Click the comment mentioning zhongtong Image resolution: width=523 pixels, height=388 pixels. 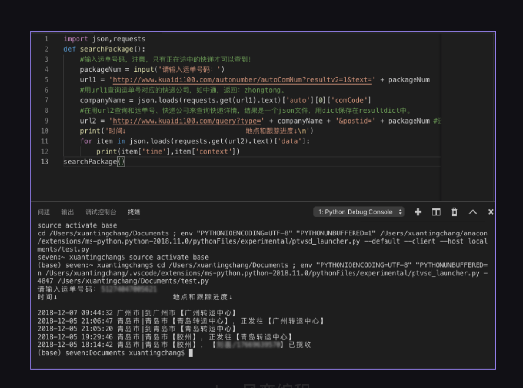(x=182, y=90)
